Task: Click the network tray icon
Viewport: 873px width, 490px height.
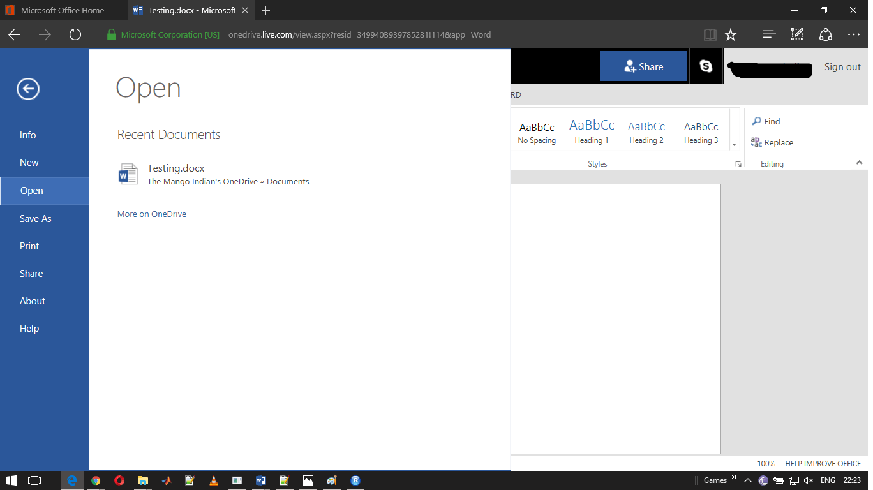Action: (794, 480)
